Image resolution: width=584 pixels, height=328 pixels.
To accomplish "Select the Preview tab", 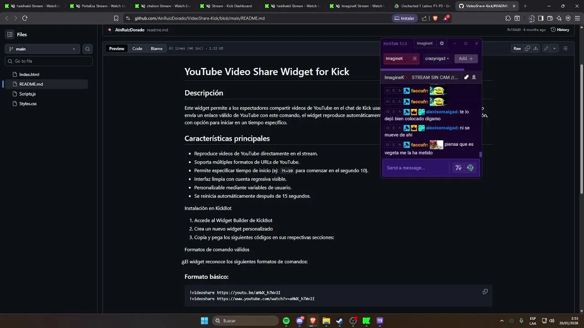I will click(116, 48).
